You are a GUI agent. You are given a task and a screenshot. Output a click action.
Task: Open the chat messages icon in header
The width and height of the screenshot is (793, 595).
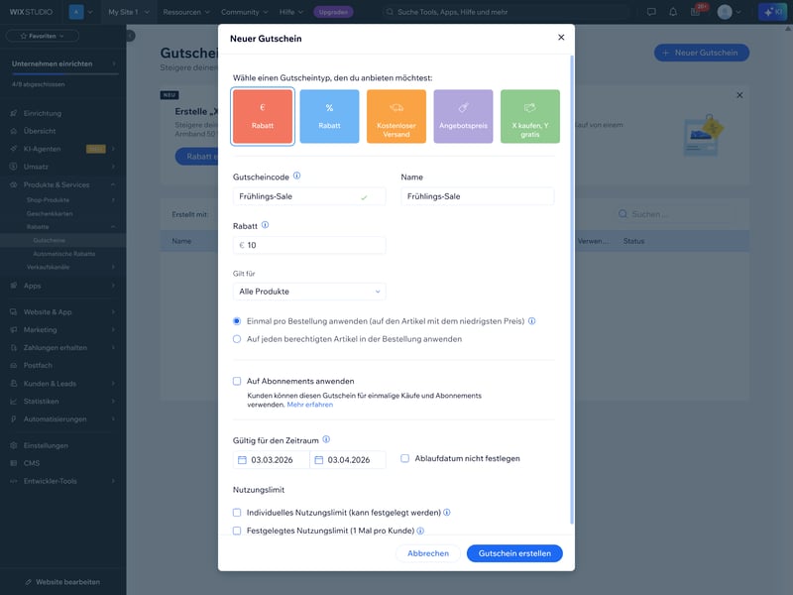pyautogui.click(x=651, y=12)
